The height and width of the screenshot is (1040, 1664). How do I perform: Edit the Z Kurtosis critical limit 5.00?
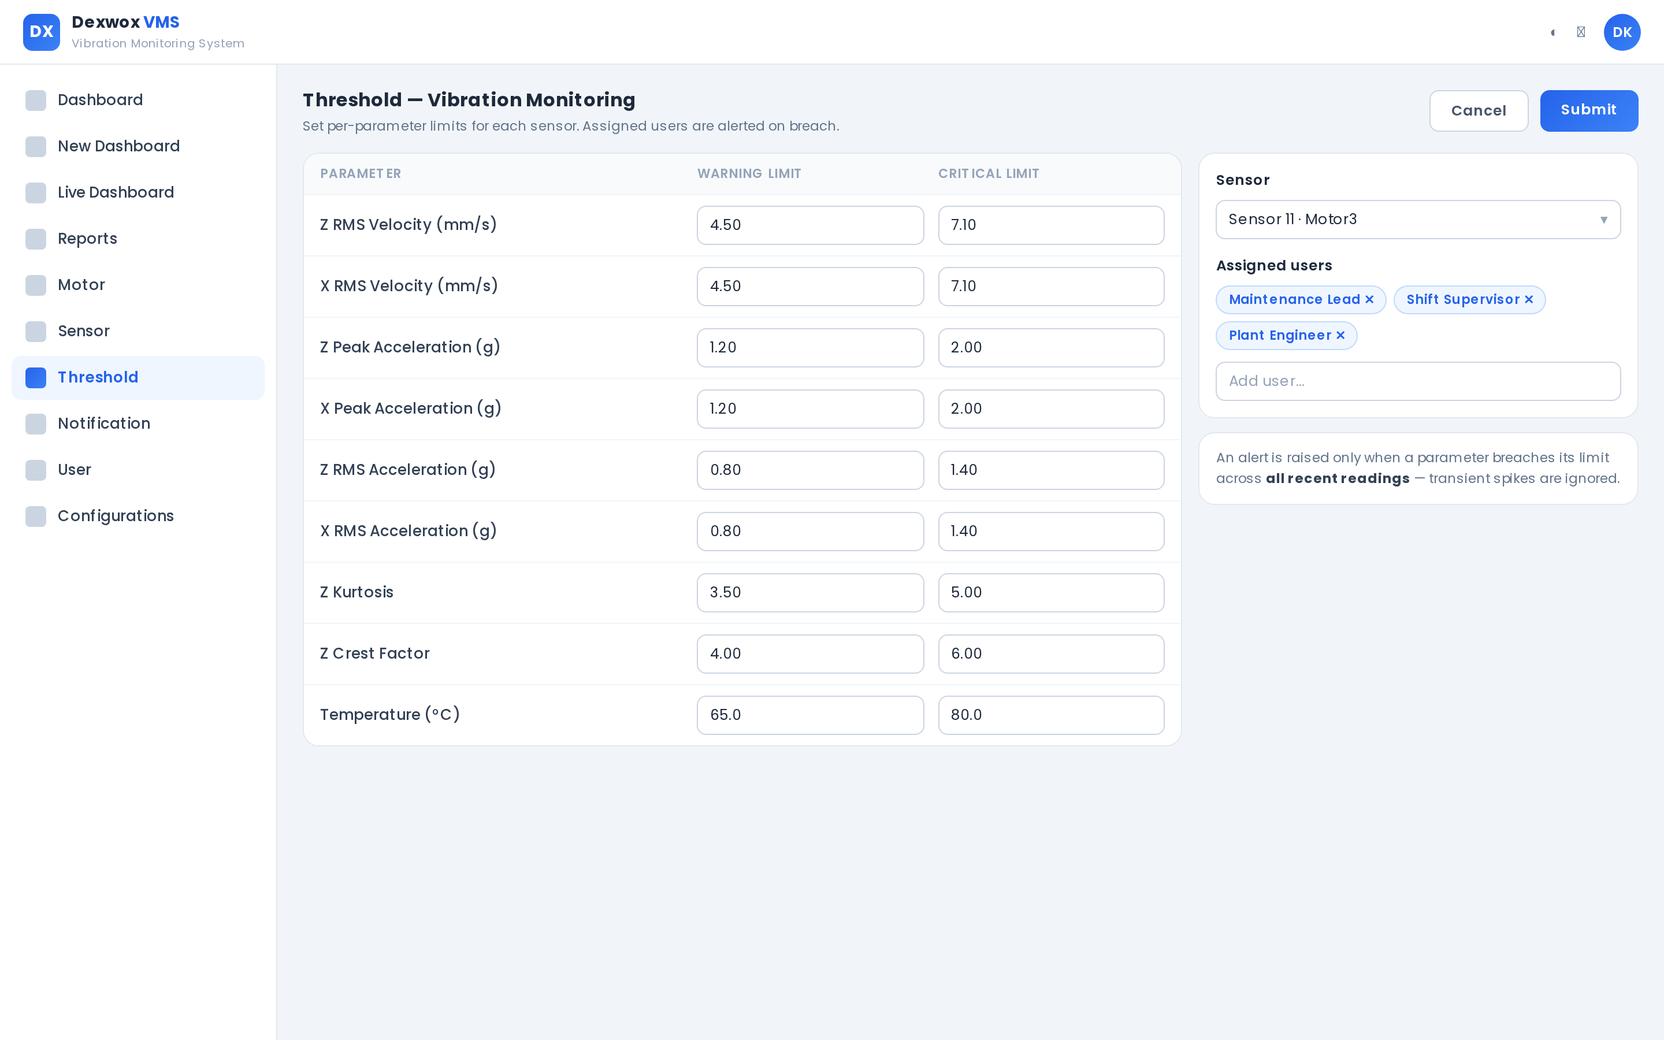(1050, 592)
